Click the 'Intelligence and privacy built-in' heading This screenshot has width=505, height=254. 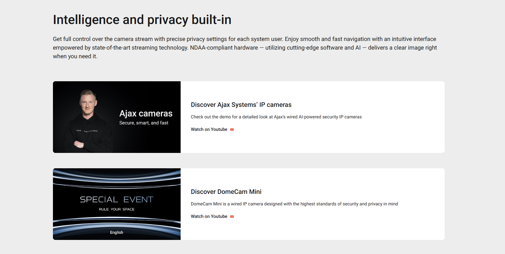click(x=142, y=20)
